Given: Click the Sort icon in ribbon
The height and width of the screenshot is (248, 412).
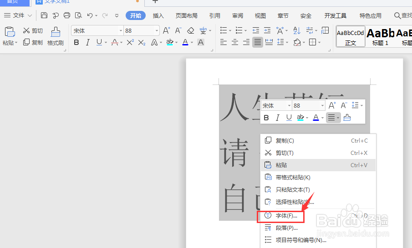Looking at the screenshot, I should click(297, 30).
